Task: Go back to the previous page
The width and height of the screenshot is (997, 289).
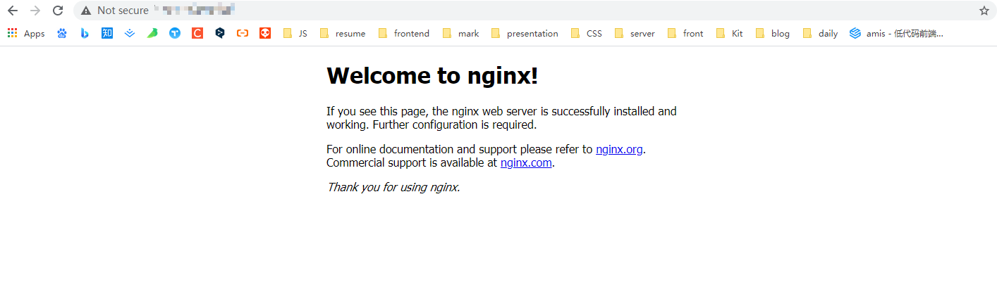Action: click(x=12, y=11)
